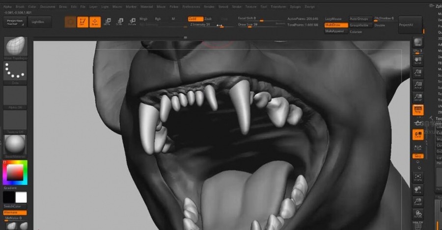442x230 pixels.
Task: Open the Document menu
Action: click(47, 7)
